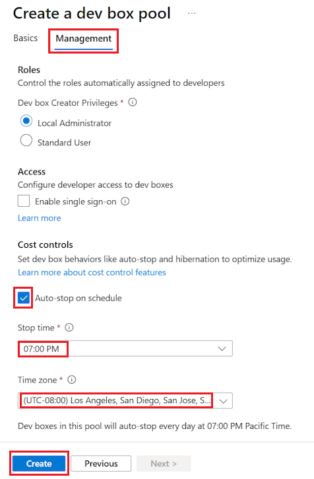This screenshot has height=479, width=314.
Task: Uncheck Auto-stop on schedule checkbox
Action: 24,298
